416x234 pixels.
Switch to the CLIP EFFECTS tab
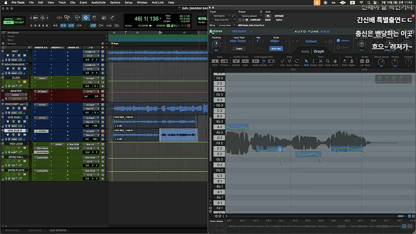pyautogui.click(x=58, y=230)
